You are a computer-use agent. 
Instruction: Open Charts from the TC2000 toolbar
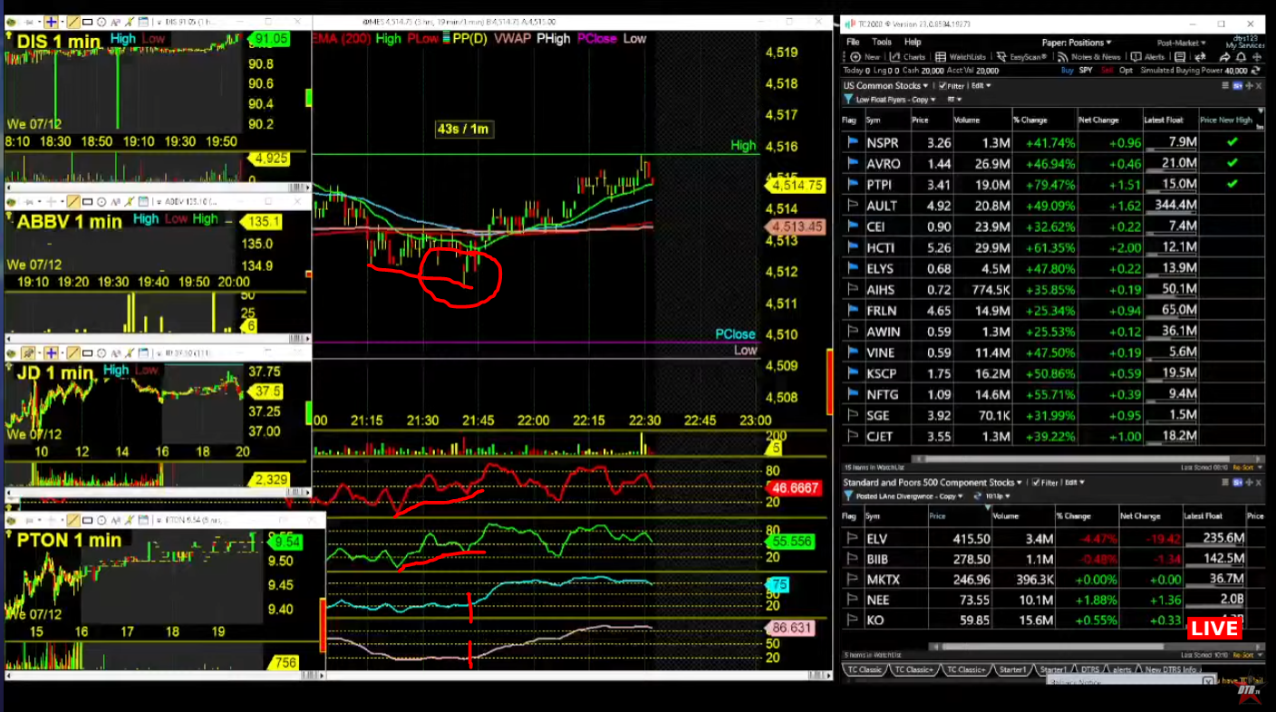[x=907, y=56]
